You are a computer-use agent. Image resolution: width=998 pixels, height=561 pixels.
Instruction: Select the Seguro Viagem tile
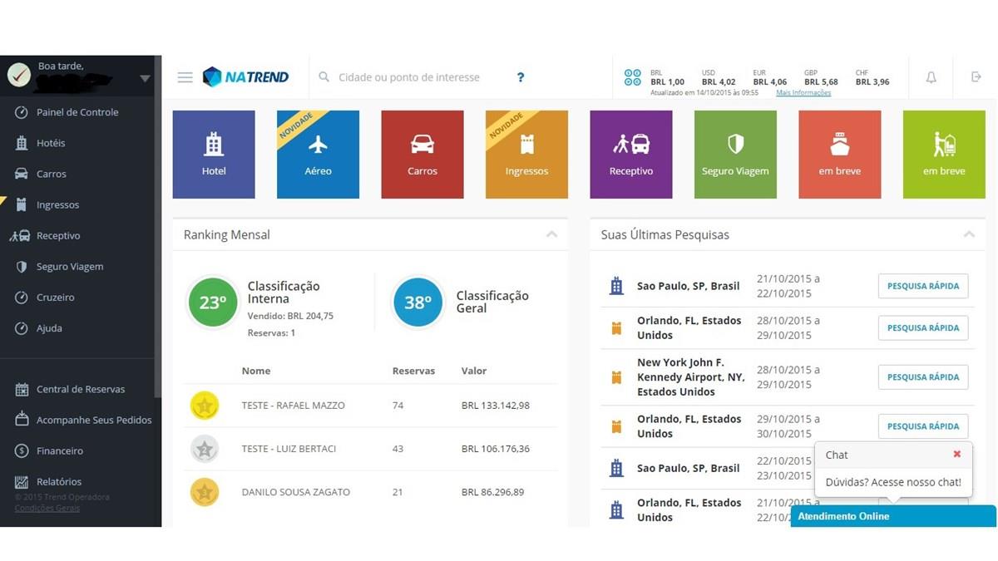point(735,155)
